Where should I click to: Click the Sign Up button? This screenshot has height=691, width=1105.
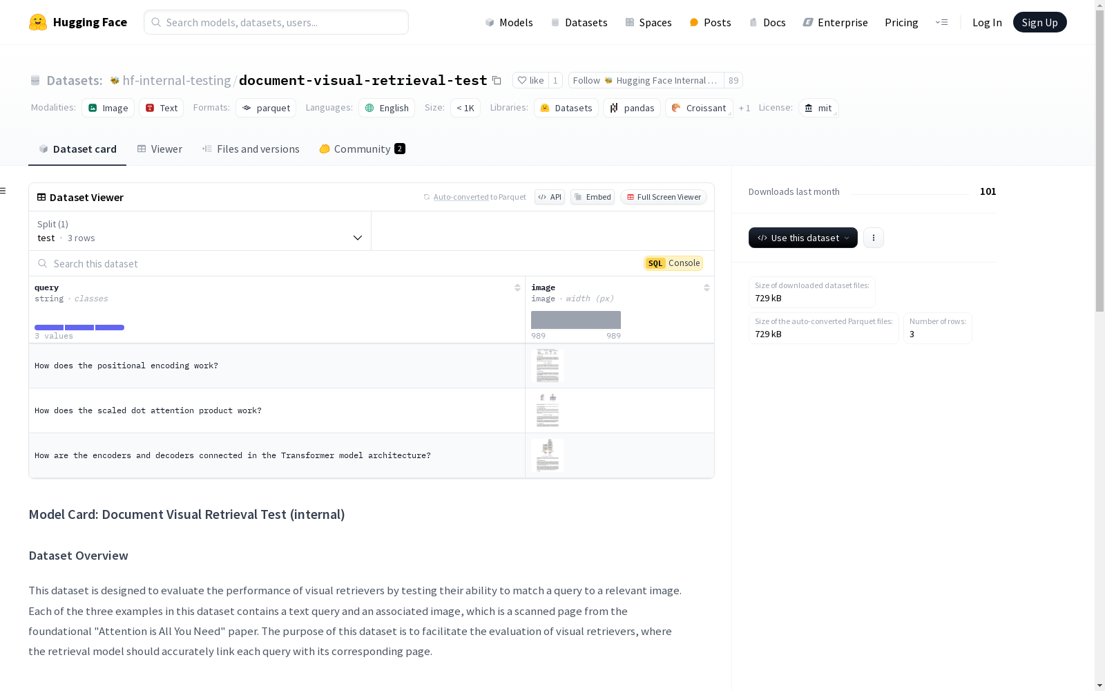(x=1040, y=22)
